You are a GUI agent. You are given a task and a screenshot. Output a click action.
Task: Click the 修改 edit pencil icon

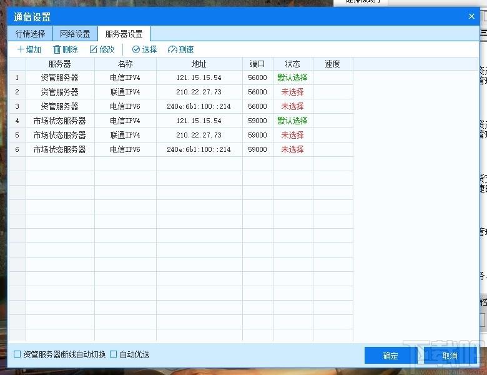93,49
